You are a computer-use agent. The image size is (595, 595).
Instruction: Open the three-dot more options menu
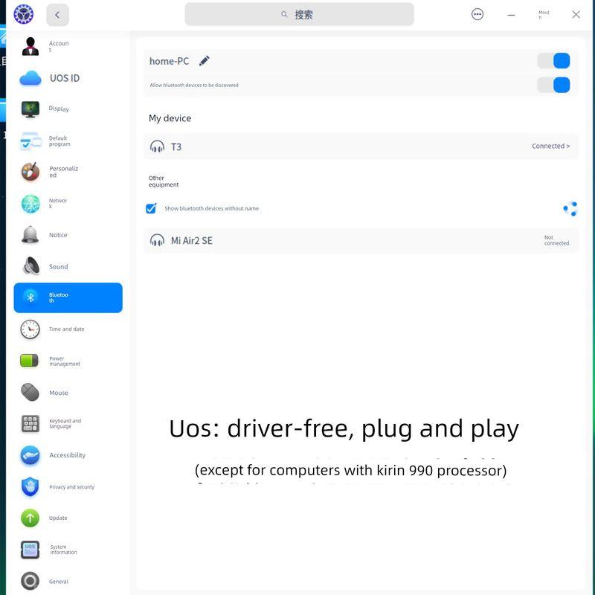click(477, 14)
